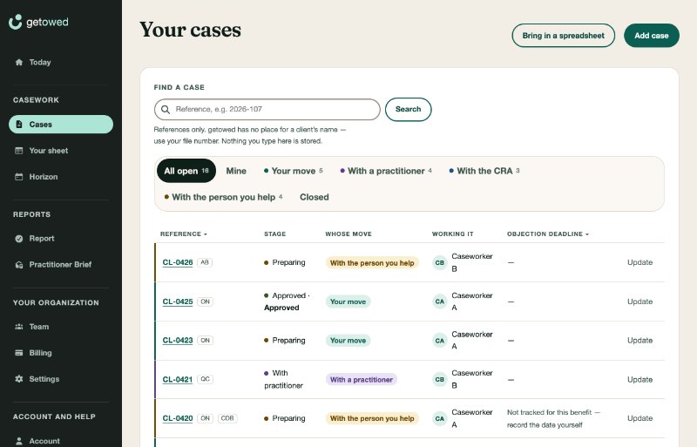Open case CL-0423 link

(178, 340)
